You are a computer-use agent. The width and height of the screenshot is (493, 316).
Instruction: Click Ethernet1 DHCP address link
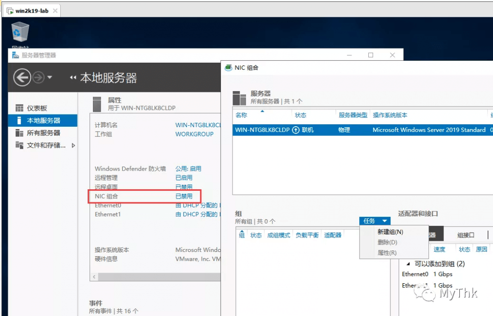[198, 214]
